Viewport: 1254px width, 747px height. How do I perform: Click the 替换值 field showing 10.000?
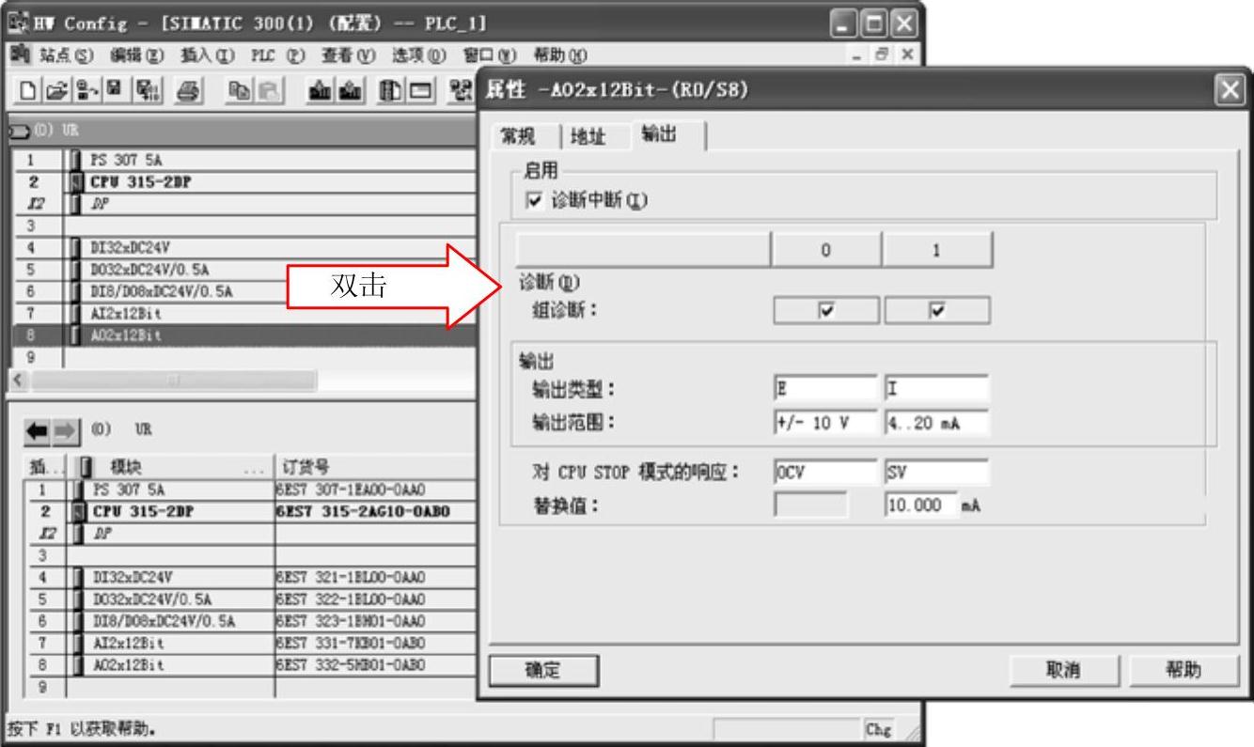[x=921, y=505]
